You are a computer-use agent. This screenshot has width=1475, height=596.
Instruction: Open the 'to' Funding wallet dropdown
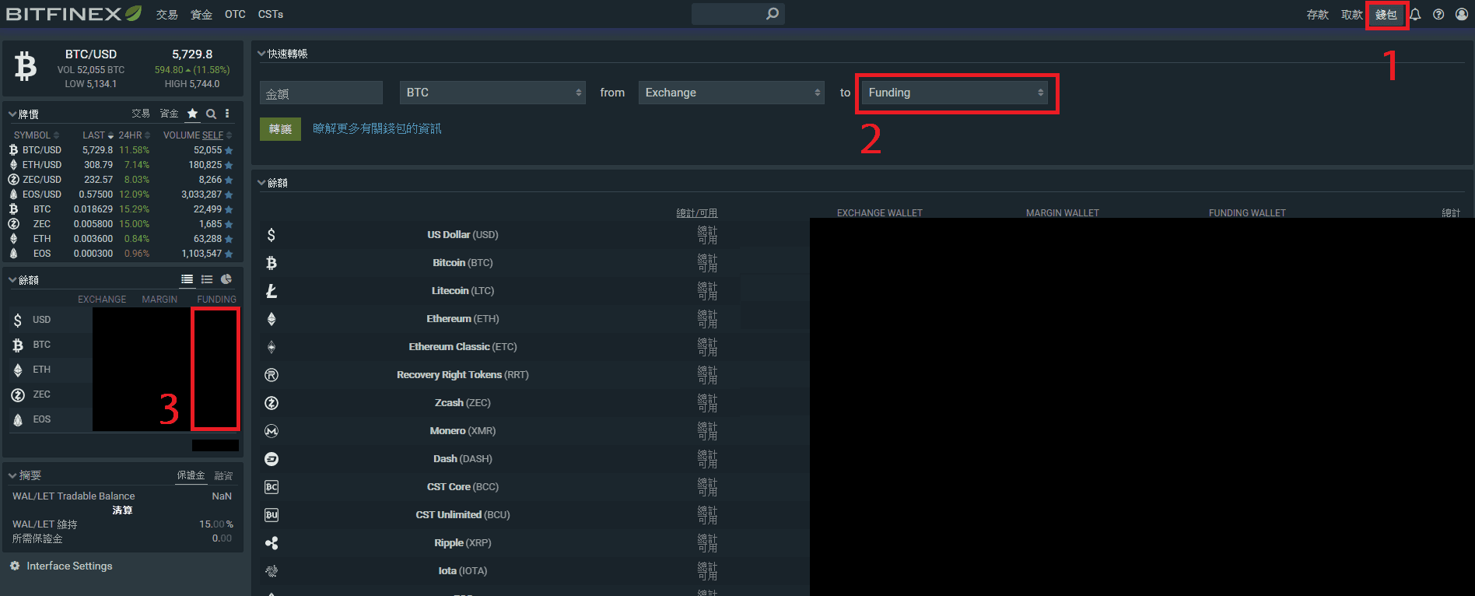[955, 93]
